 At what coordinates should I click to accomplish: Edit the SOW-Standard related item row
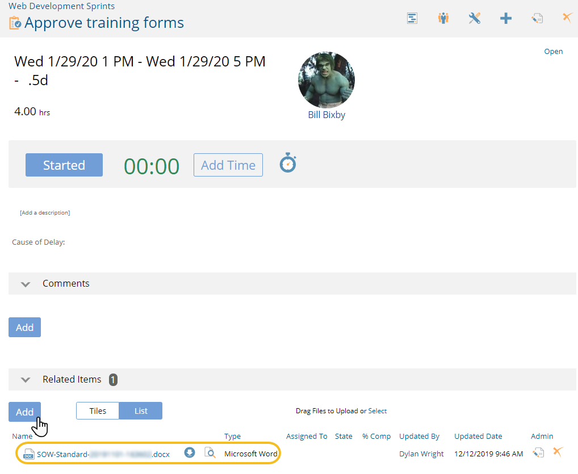pos(538,452)
